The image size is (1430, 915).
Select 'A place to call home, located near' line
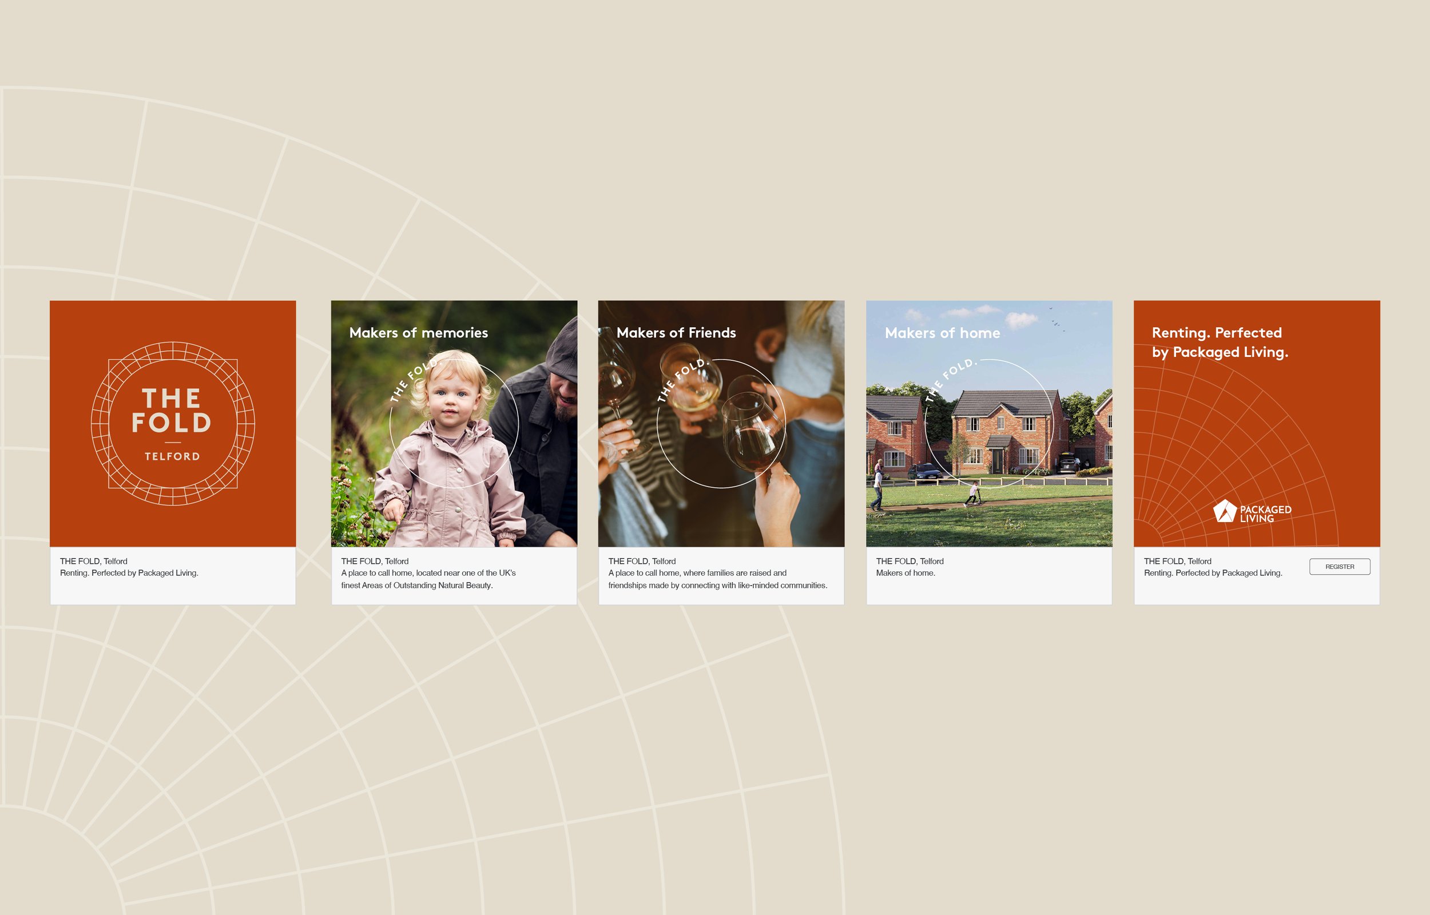coord(428,573)
